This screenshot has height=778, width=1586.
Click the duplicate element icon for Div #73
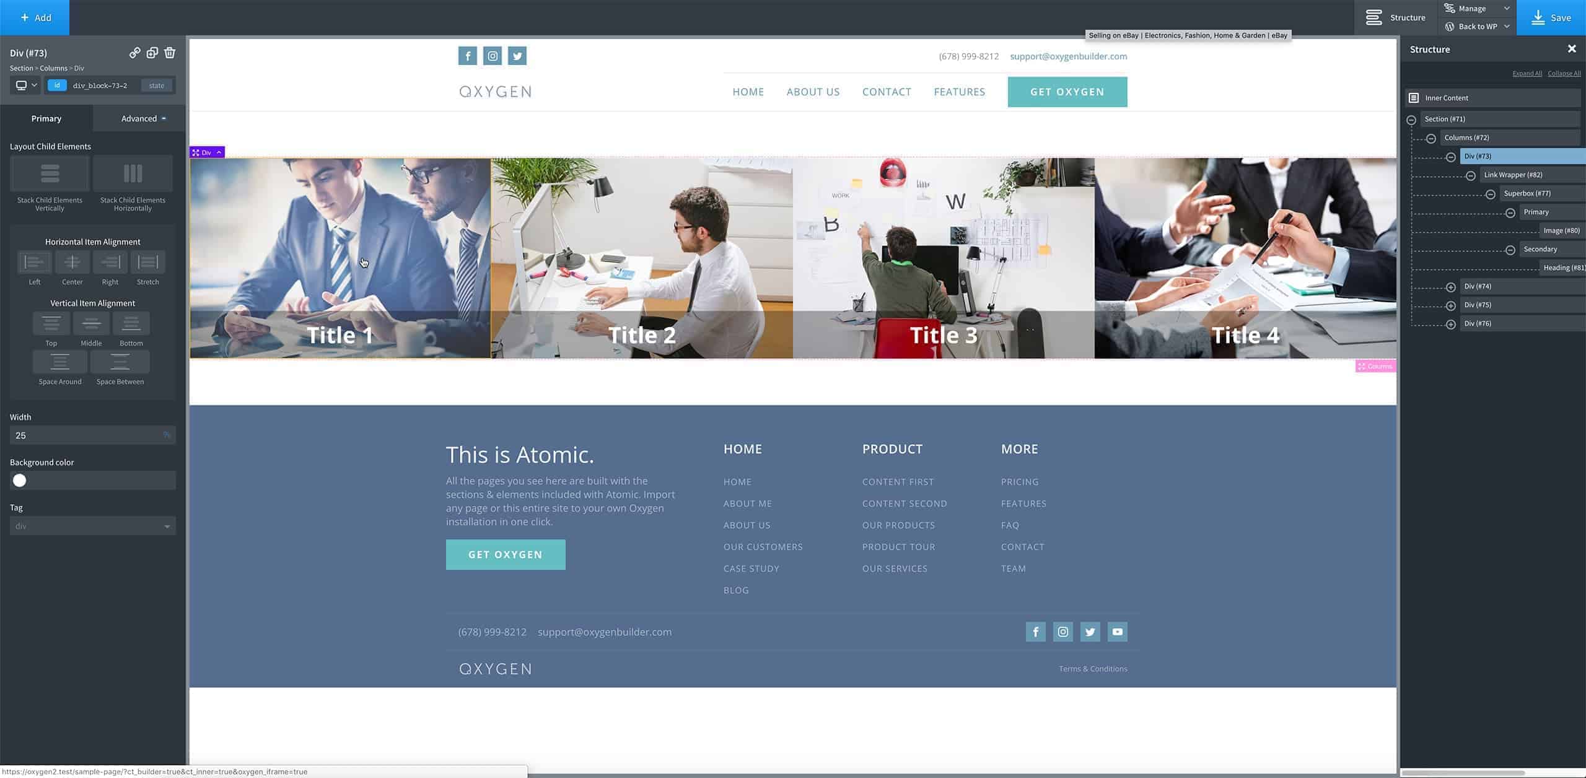click(x=151, y=53)
